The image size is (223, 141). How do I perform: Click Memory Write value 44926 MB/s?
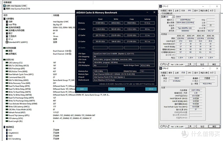[116, 23]
